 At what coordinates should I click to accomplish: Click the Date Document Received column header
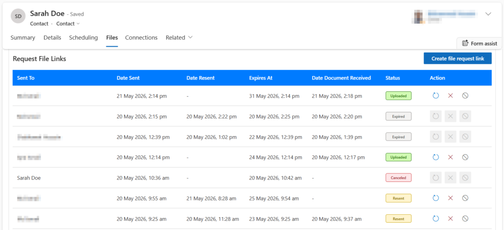click(x=342, y=78)
